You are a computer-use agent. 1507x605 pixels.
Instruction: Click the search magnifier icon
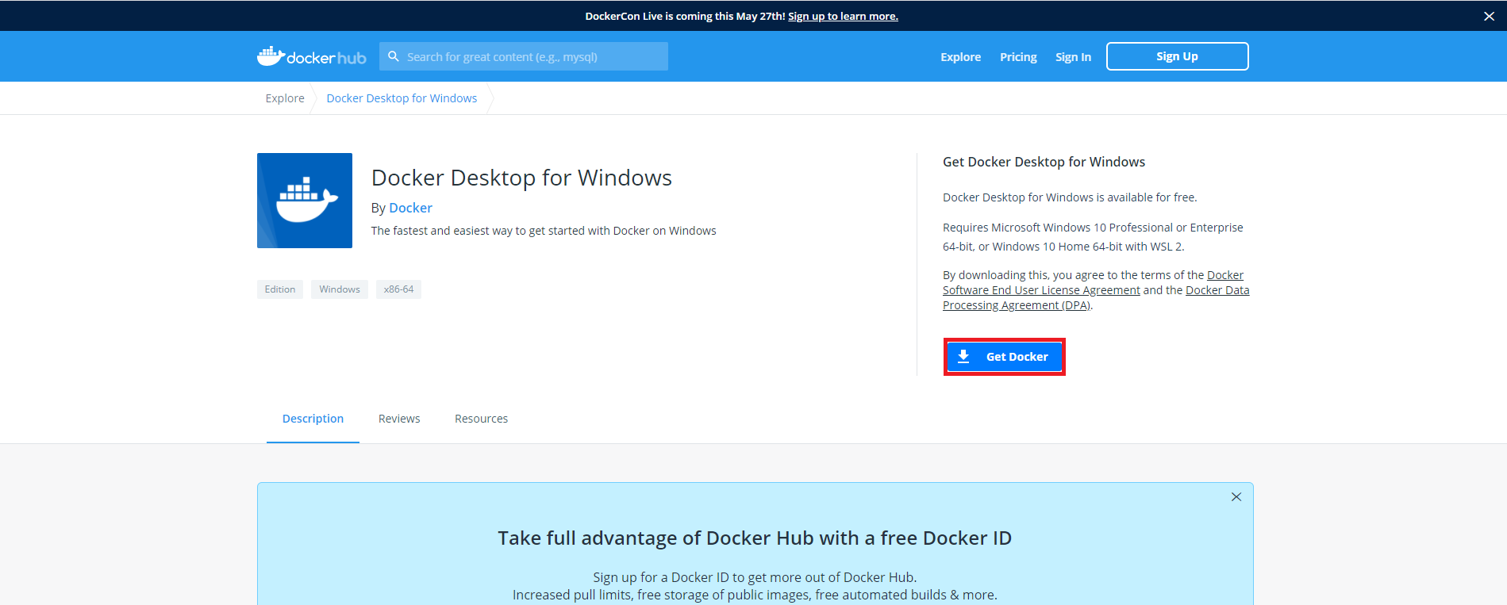393,56
